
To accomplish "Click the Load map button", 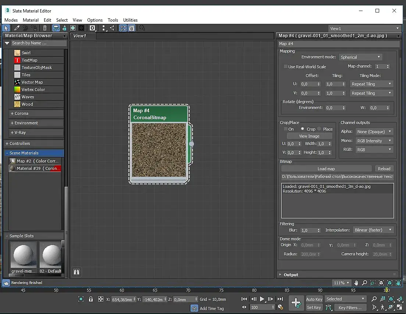I will tap(326, 169).
